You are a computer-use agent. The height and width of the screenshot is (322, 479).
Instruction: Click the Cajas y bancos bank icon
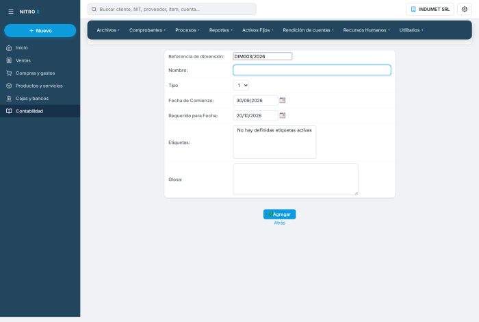coord(9,99)
